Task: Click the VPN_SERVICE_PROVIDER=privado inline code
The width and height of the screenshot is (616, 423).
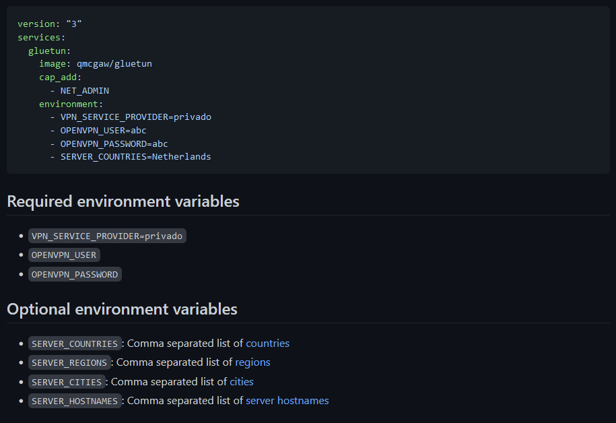Action: point(107,236)
